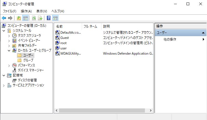Click the forward arrow toolbar icon
Screen dimensions: 207x120
coord(10,18)
